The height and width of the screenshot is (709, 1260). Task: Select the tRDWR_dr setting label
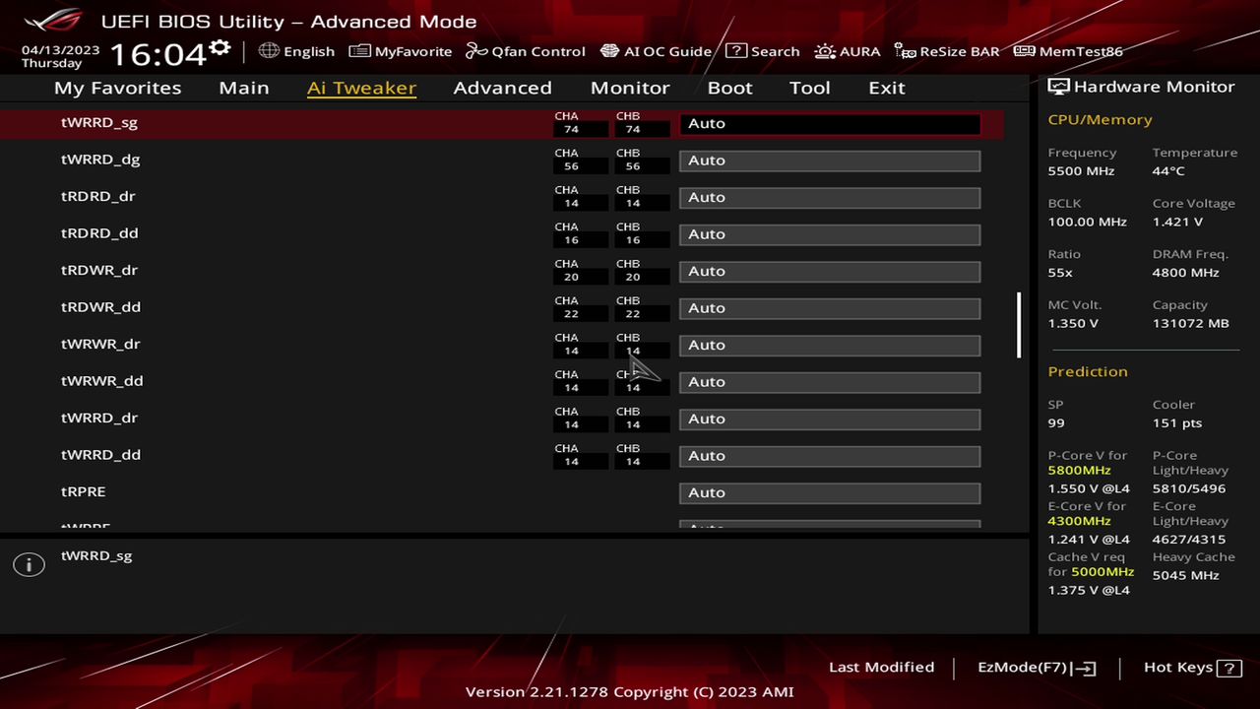[99, 270]
